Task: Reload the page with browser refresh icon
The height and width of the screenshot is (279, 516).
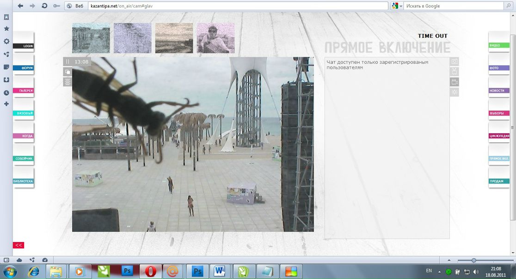Action: (x=44, y=6)
